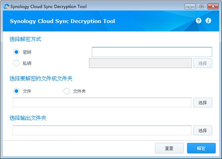The width and height of the screenshot is (222, 159).
Task: Click the file-to-decrypt path field
Action: 102,102
